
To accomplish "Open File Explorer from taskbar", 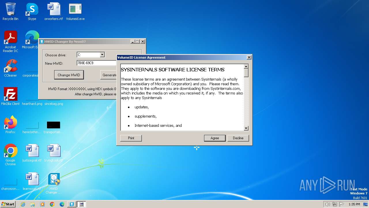I will click(x=33, y=204).
